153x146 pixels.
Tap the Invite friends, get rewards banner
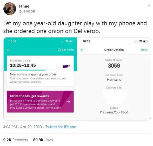(x=40, y=101)
